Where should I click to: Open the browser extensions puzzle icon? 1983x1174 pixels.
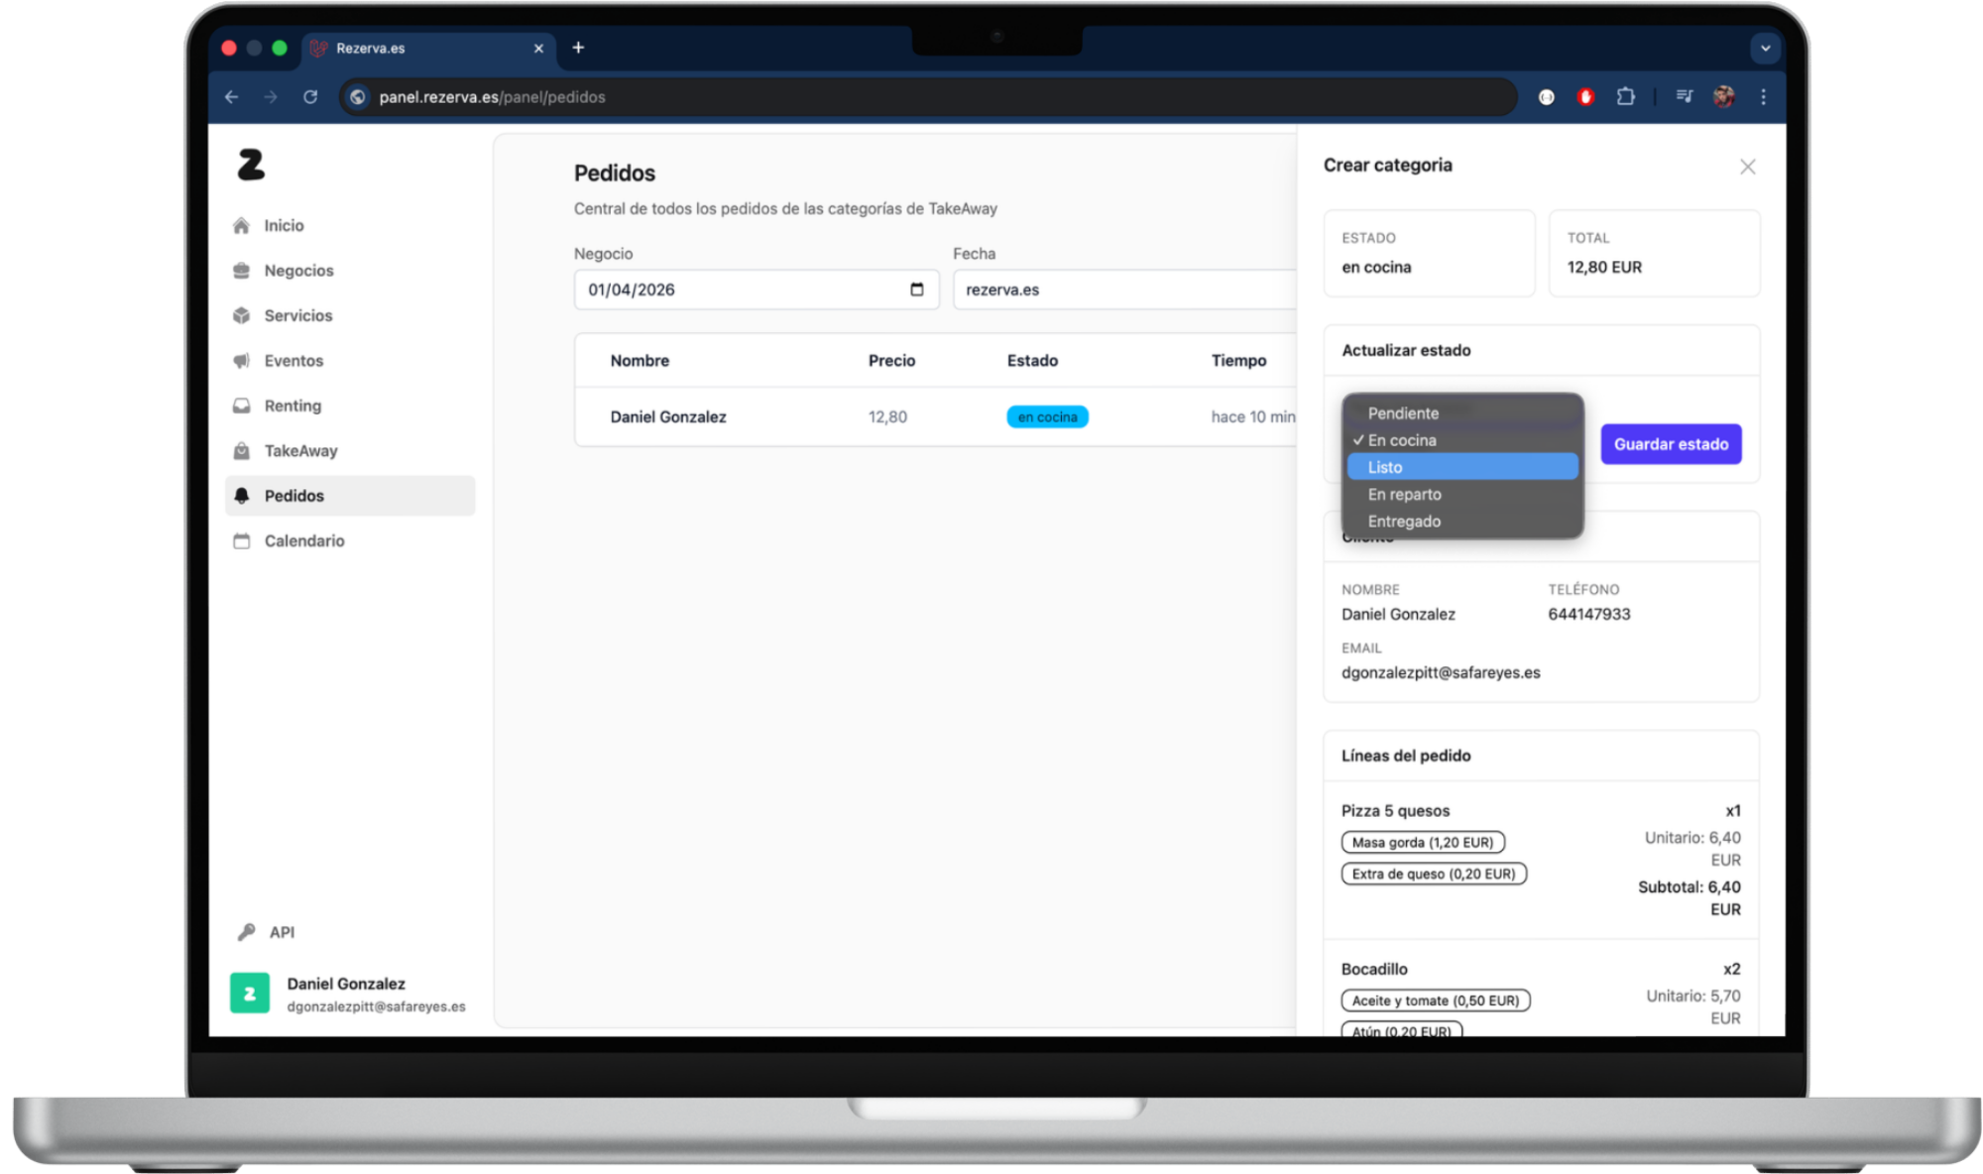(x=1626, y=97)
